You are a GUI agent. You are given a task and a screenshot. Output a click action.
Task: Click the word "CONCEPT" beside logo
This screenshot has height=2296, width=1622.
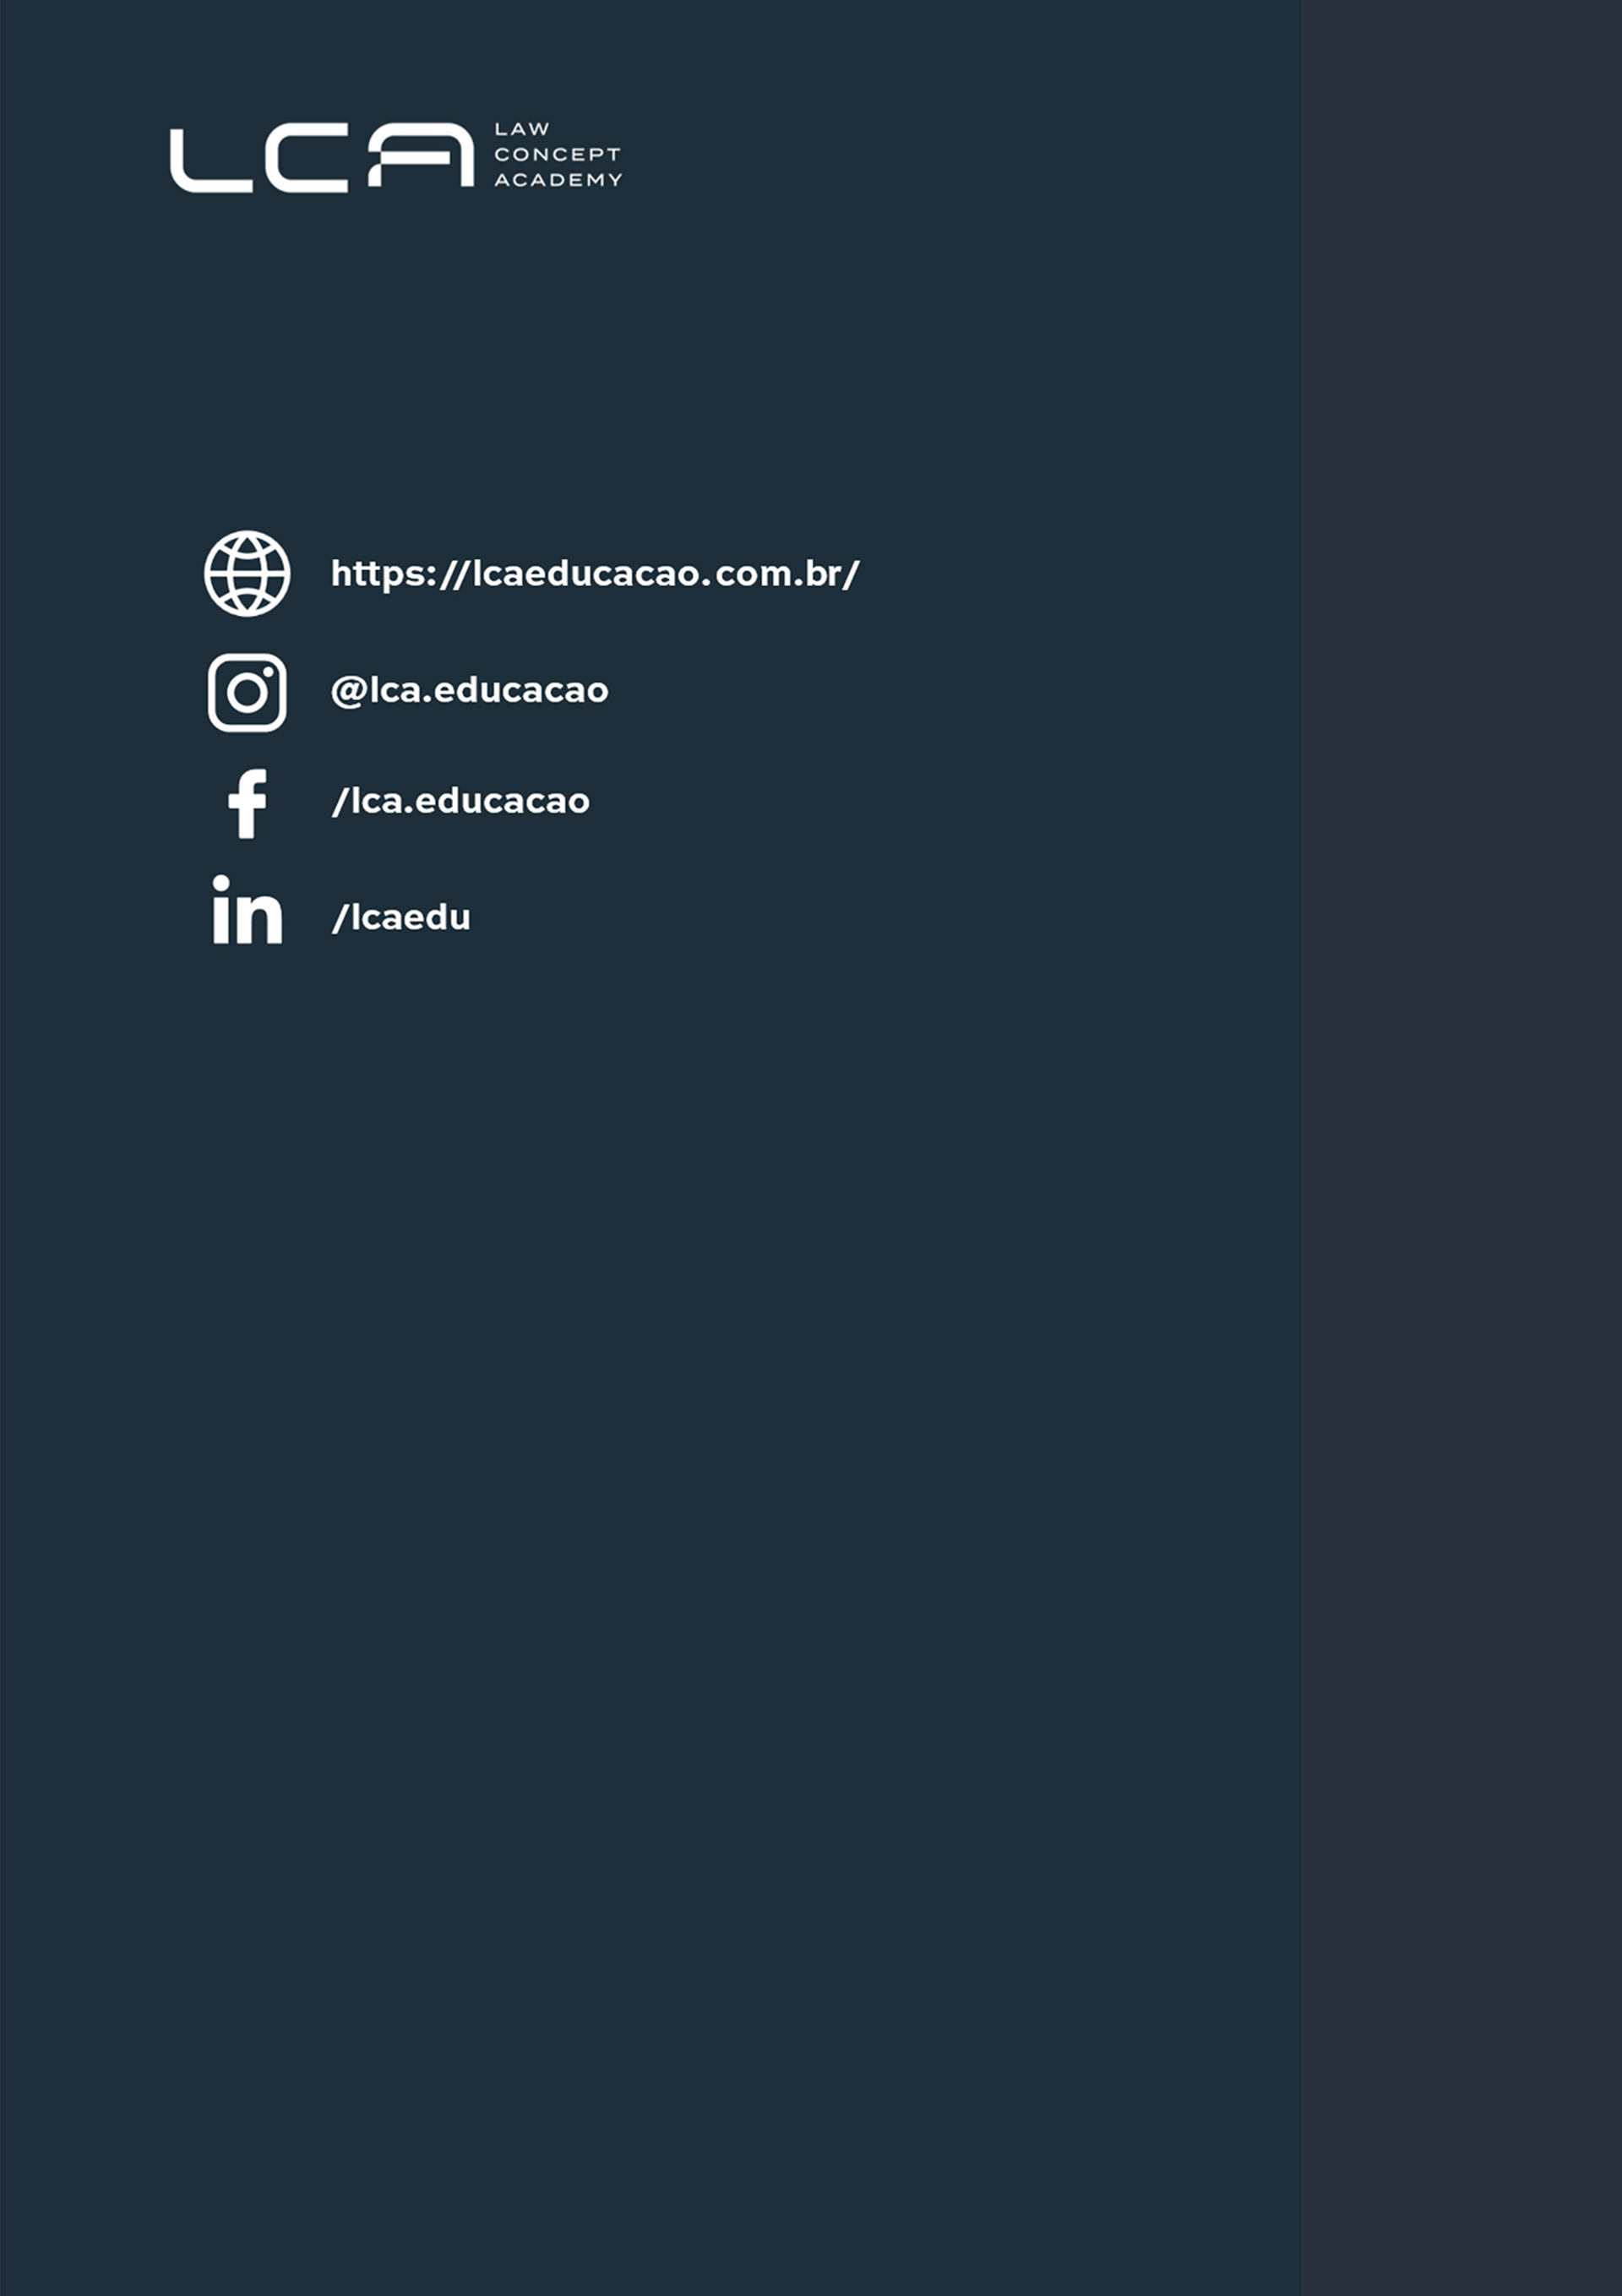[557, 154]
